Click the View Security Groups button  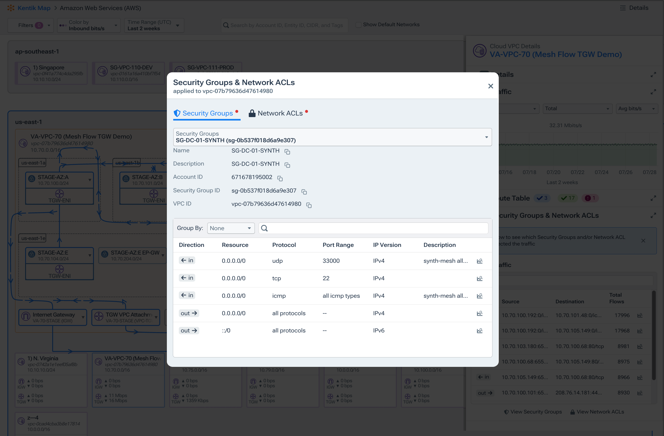pos(533,411)
